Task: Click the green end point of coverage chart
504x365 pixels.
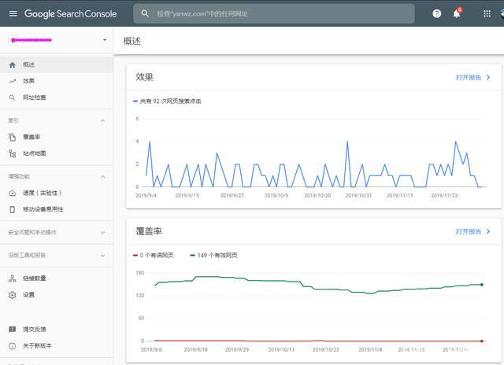Action: coord(481,285)
